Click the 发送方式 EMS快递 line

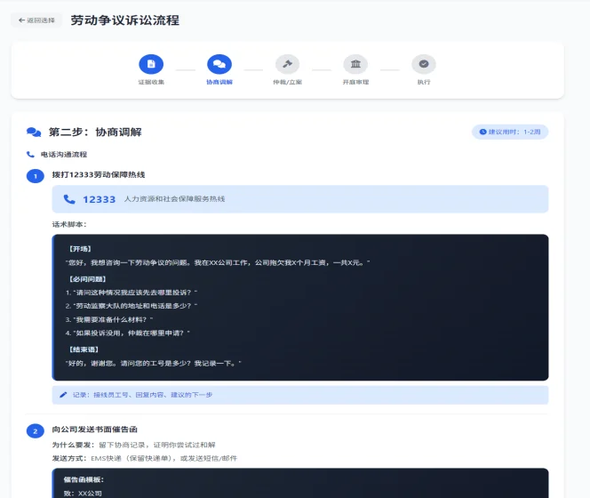click(x=145, y=459)
